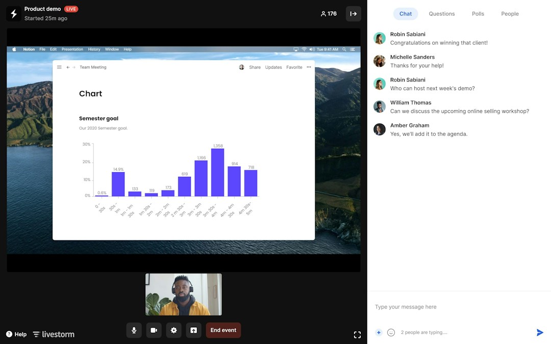Switch to the Questions tab
Screen dimensions: 551x344
tap(442, 14)
